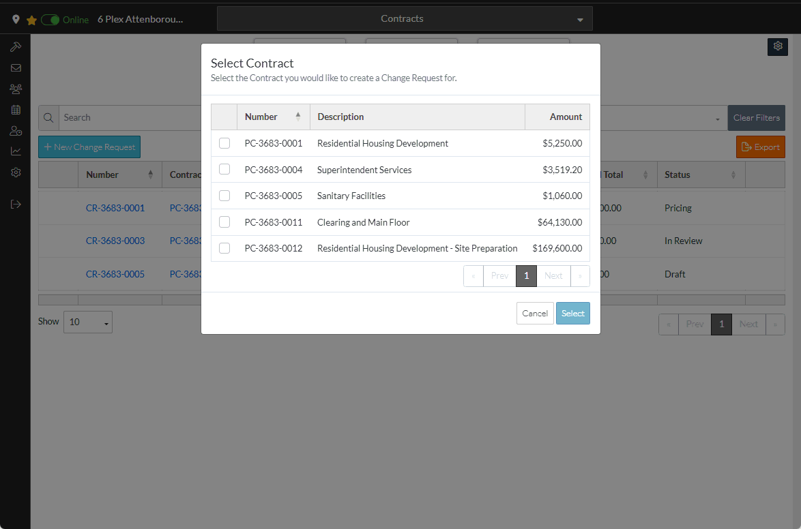Tick the PC-3683-0012 Site Preparation checkbox
Screen dimensions: 801x529
click(224, 248)
